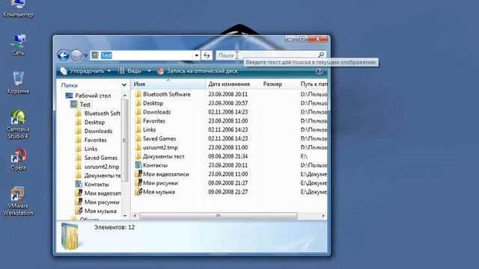Image resolution: width=479 pixels, height=269 pixels.
Task: Select the Сеть desktop icon
Action: (18, 45)
